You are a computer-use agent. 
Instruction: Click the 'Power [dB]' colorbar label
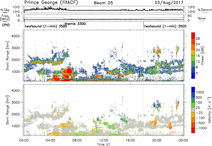pyautogui.click(x=202, y=56)
